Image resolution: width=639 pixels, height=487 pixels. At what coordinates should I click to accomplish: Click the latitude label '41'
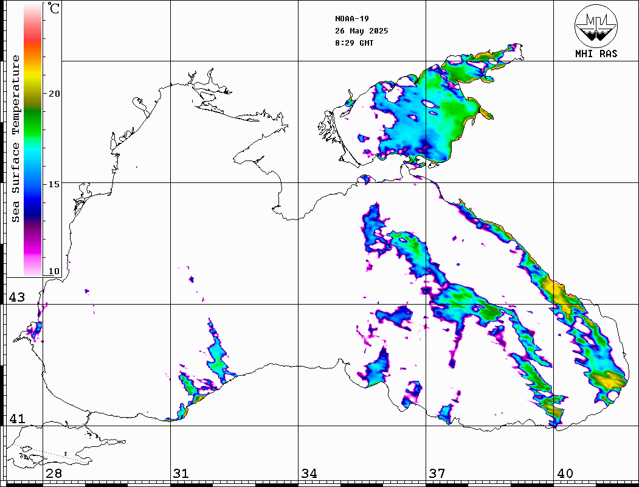click(x=16, y=419)
